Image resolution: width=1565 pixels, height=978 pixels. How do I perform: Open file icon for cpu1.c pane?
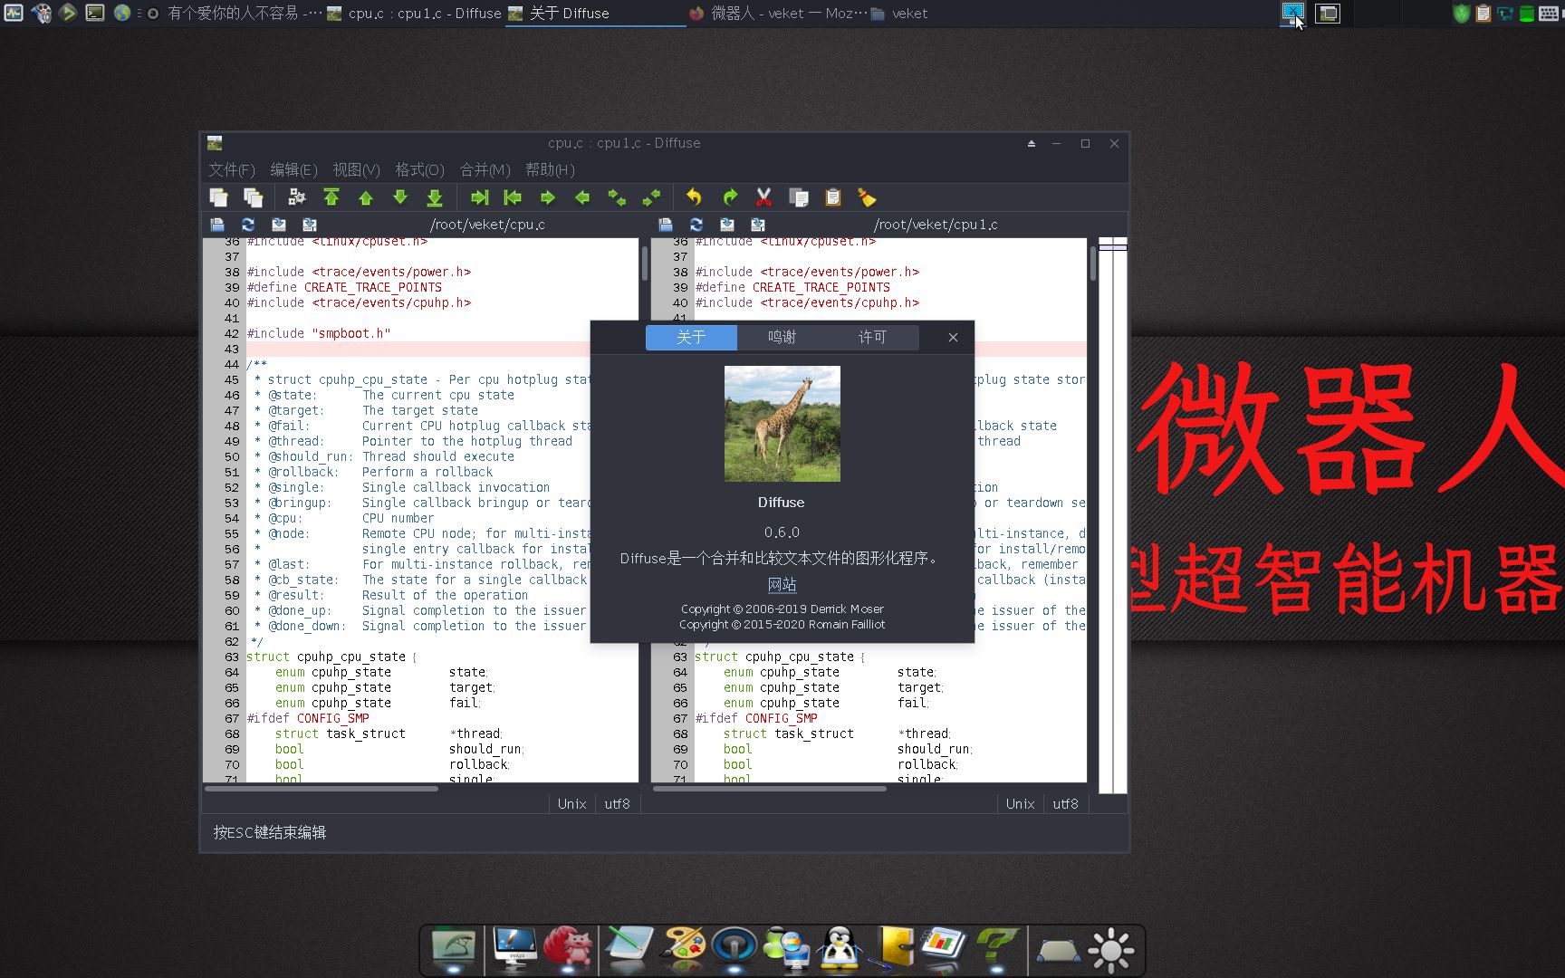(666, 225)
